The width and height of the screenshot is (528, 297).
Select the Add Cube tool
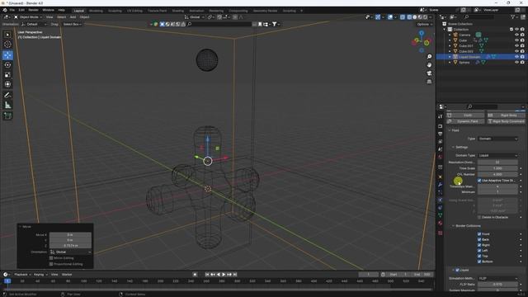point(7,115)
